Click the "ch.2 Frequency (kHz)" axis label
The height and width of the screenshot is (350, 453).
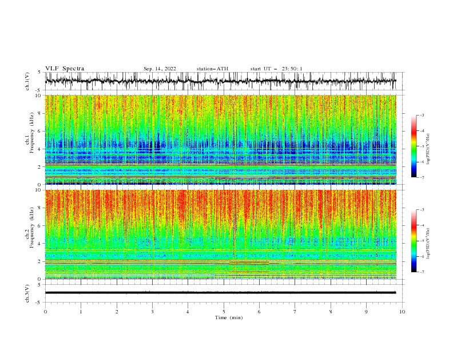pos(30,227)
